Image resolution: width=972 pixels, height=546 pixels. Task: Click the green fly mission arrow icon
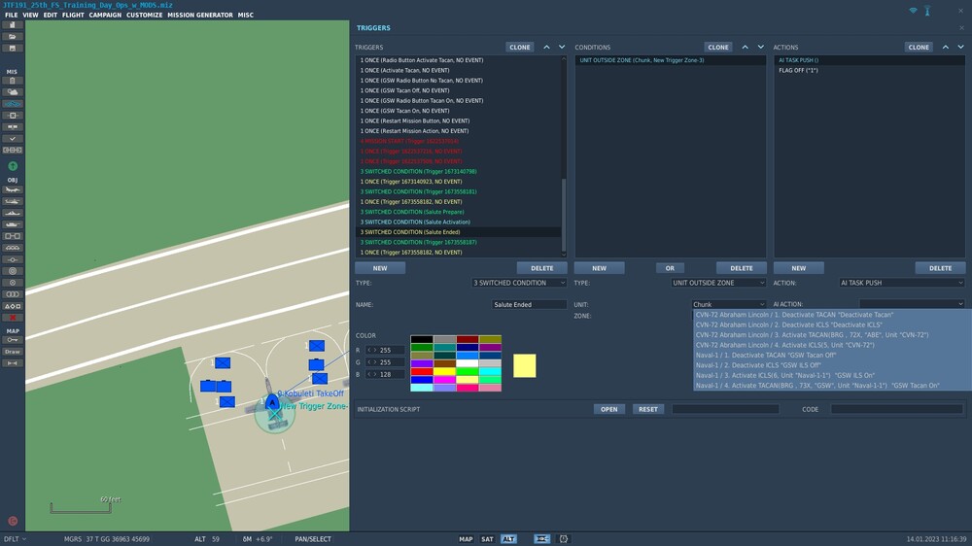click(13, 166)
